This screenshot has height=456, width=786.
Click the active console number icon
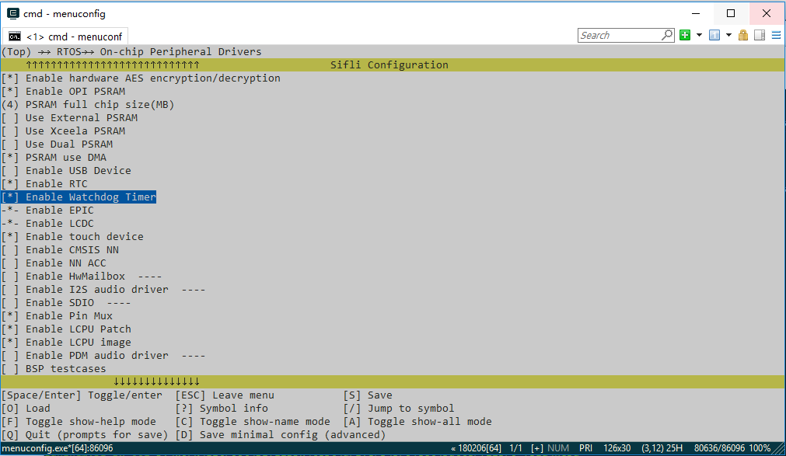tap(715, 35)
